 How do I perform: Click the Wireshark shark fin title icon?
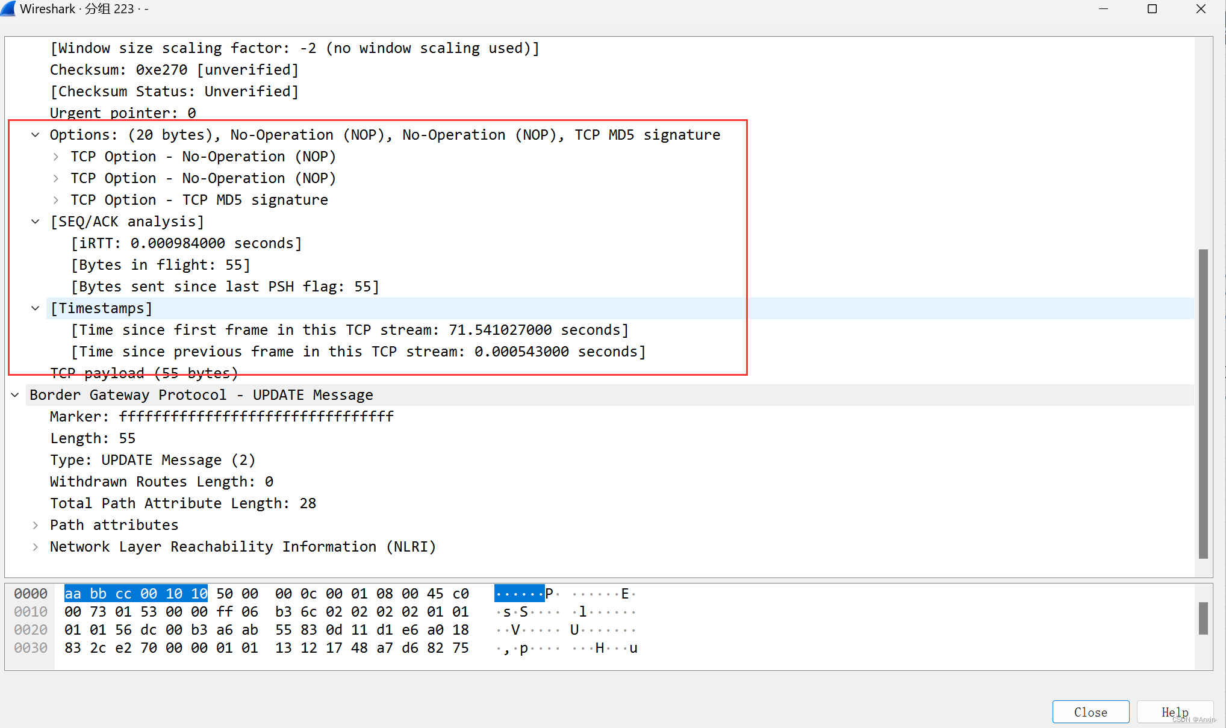click(8, 8)
